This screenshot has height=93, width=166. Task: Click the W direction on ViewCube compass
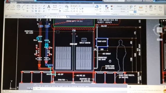pos(154,30)
